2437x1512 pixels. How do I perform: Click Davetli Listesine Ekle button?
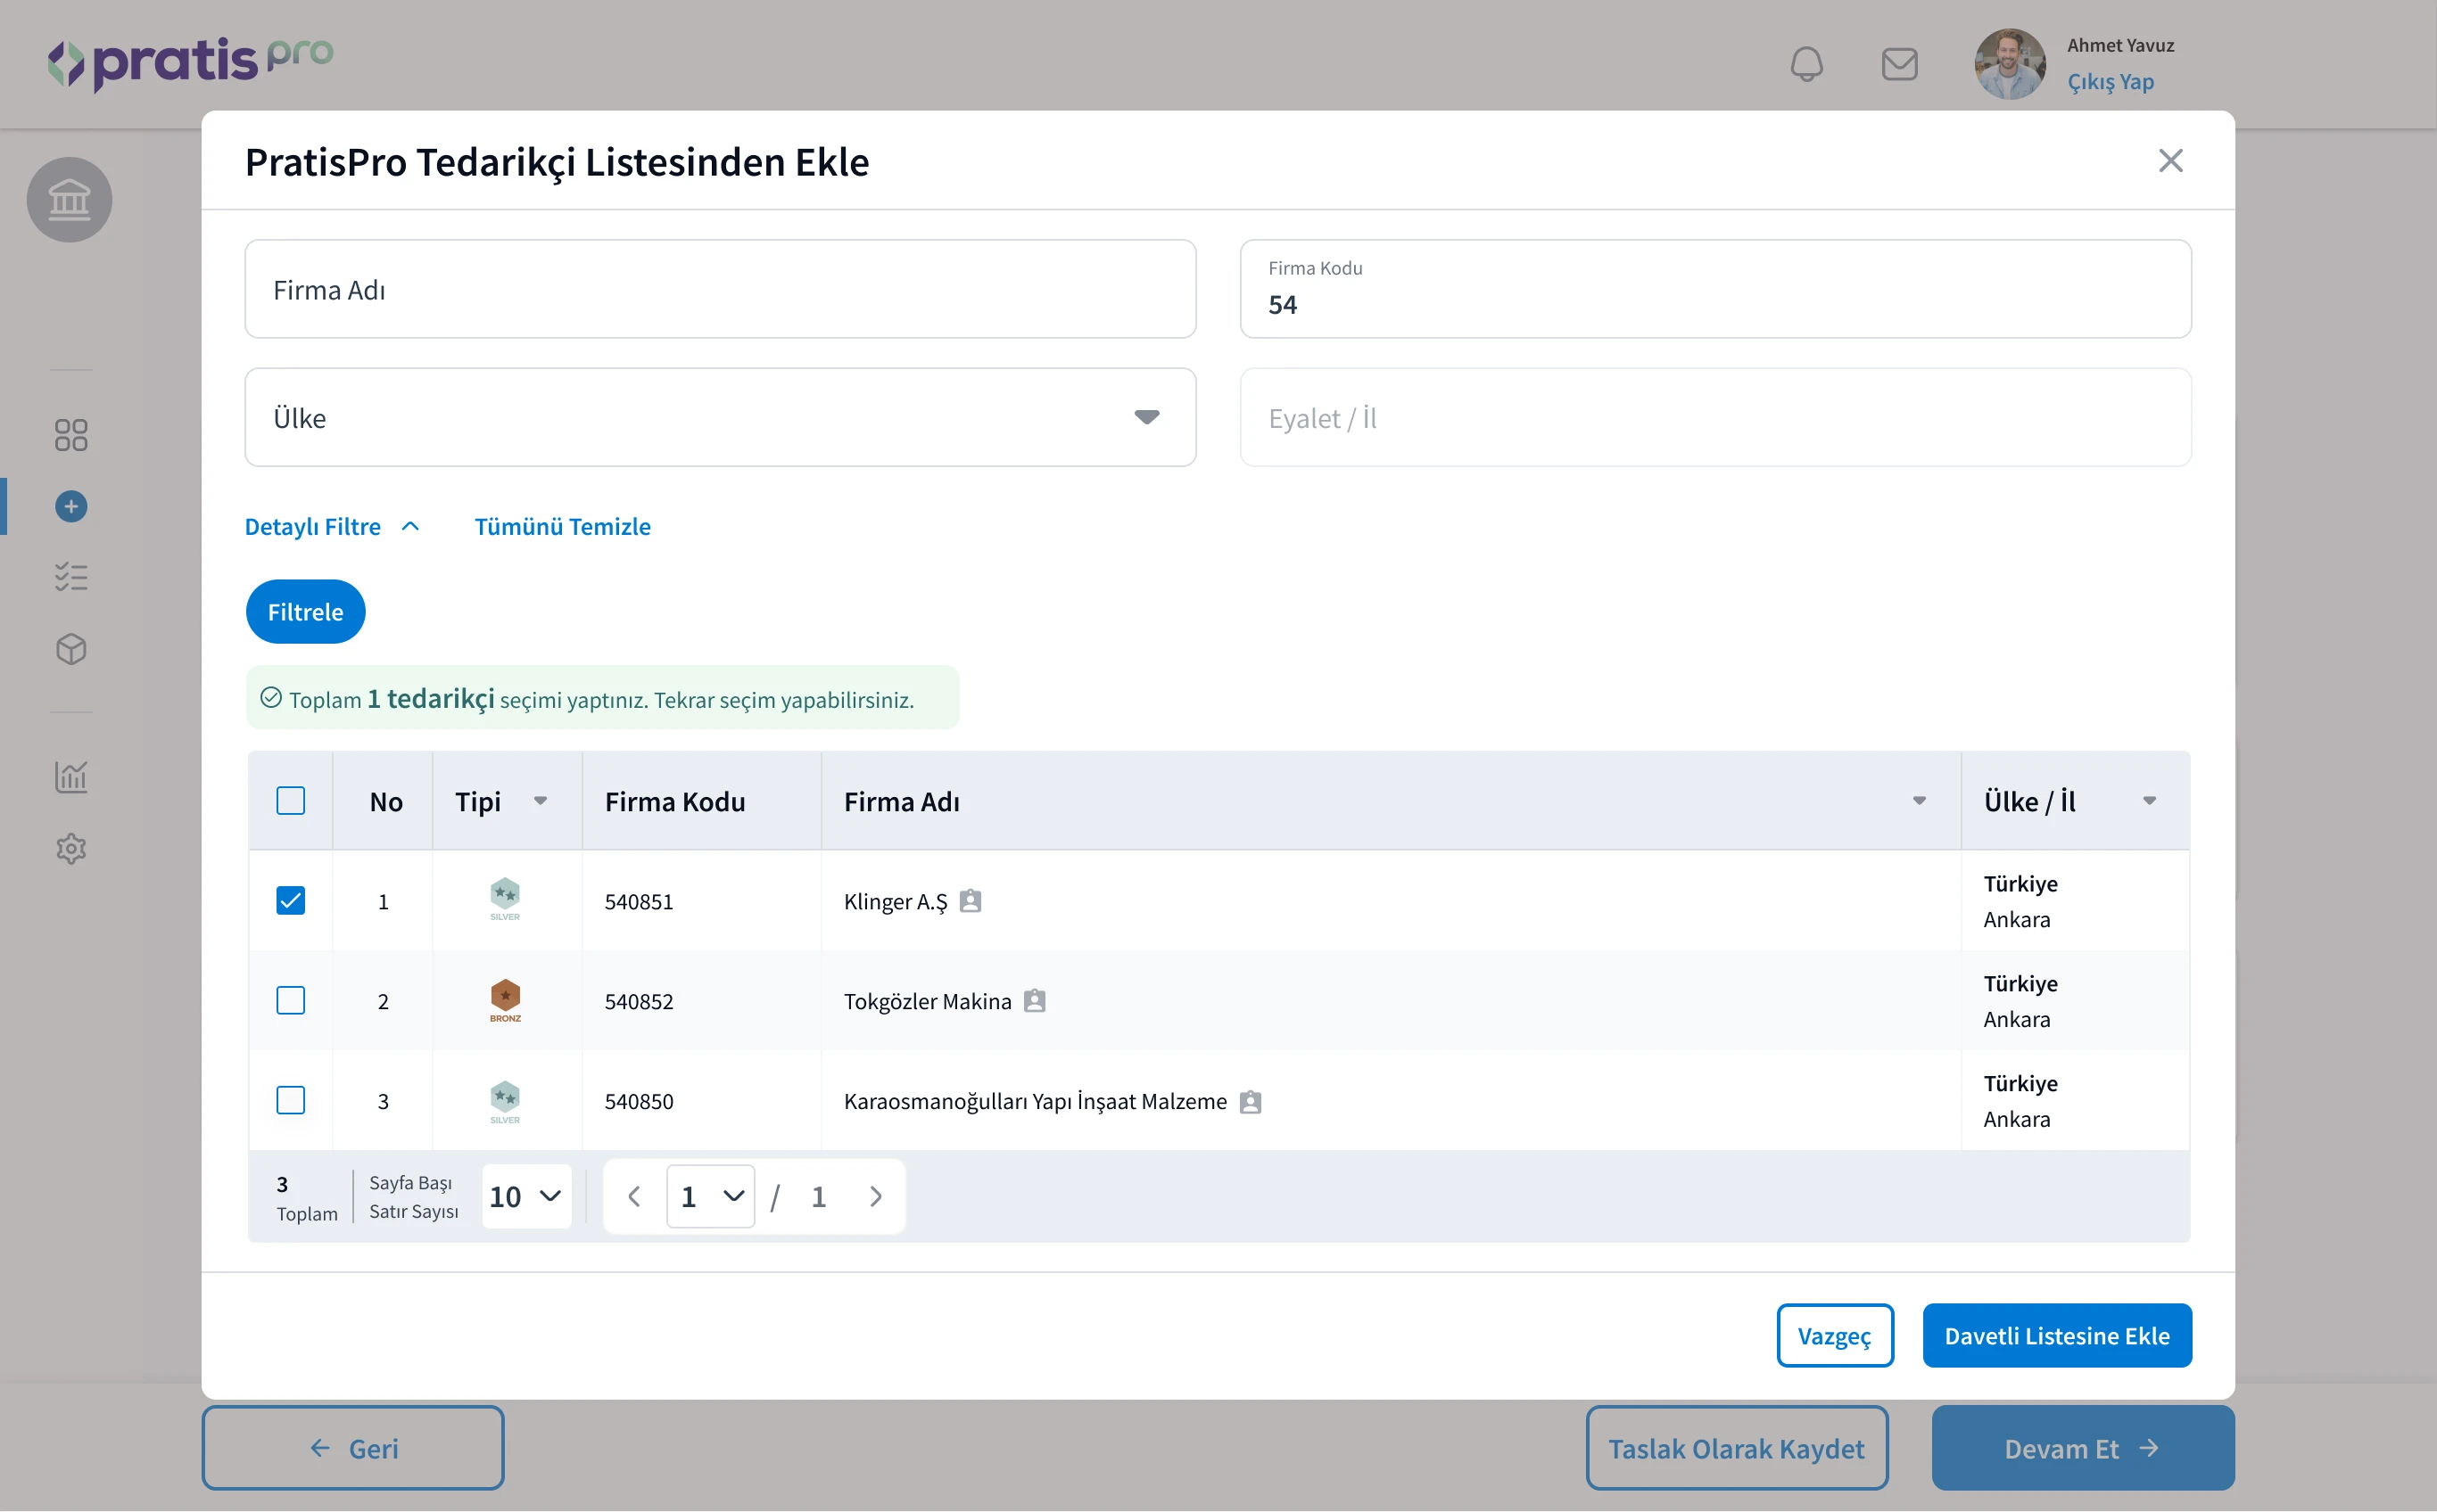[2057, 1336]
